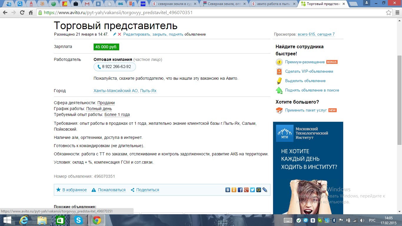
Task: Bookmark this page with the star icon
Action: point(389,13)
